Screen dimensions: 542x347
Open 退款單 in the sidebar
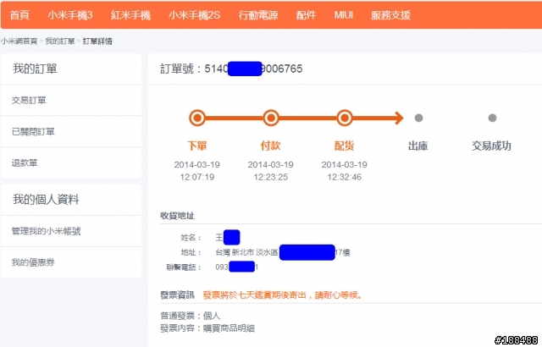pyautogui.click(x=25, y=162)
